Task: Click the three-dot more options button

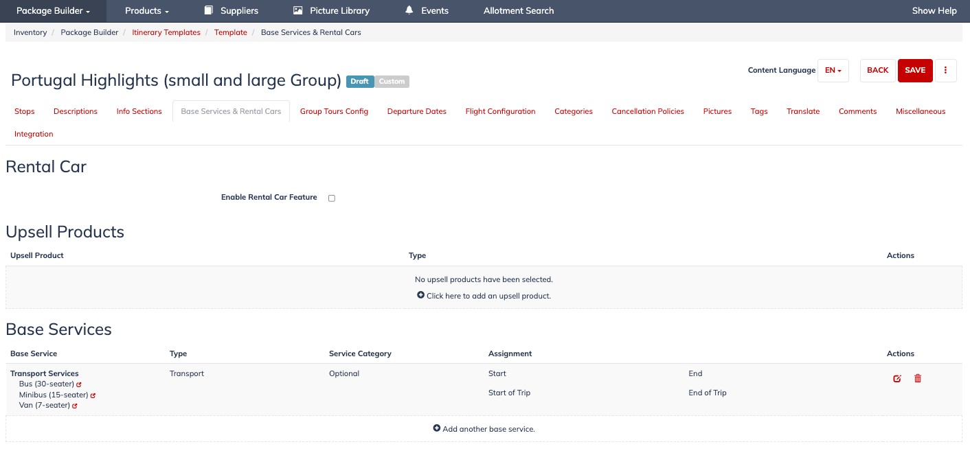Action: (946, 70)
